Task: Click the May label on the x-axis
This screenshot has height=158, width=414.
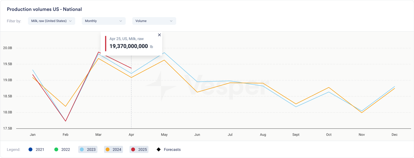Action: coord(164,135)
